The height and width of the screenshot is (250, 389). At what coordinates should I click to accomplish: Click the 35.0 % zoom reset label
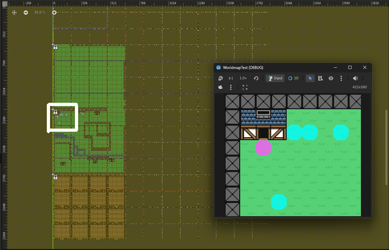click(40, 12)
